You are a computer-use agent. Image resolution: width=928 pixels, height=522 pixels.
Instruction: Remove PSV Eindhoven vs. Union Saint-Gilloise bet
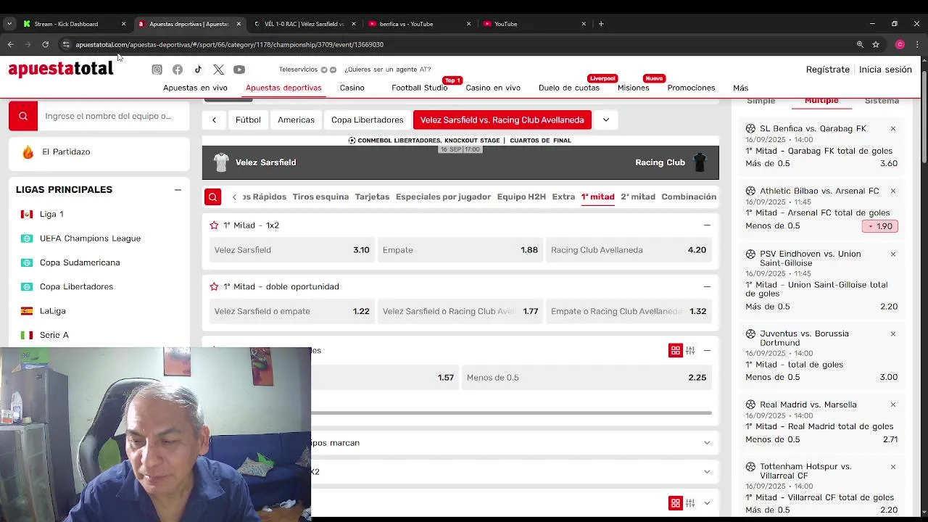click(x=893, y=254)
